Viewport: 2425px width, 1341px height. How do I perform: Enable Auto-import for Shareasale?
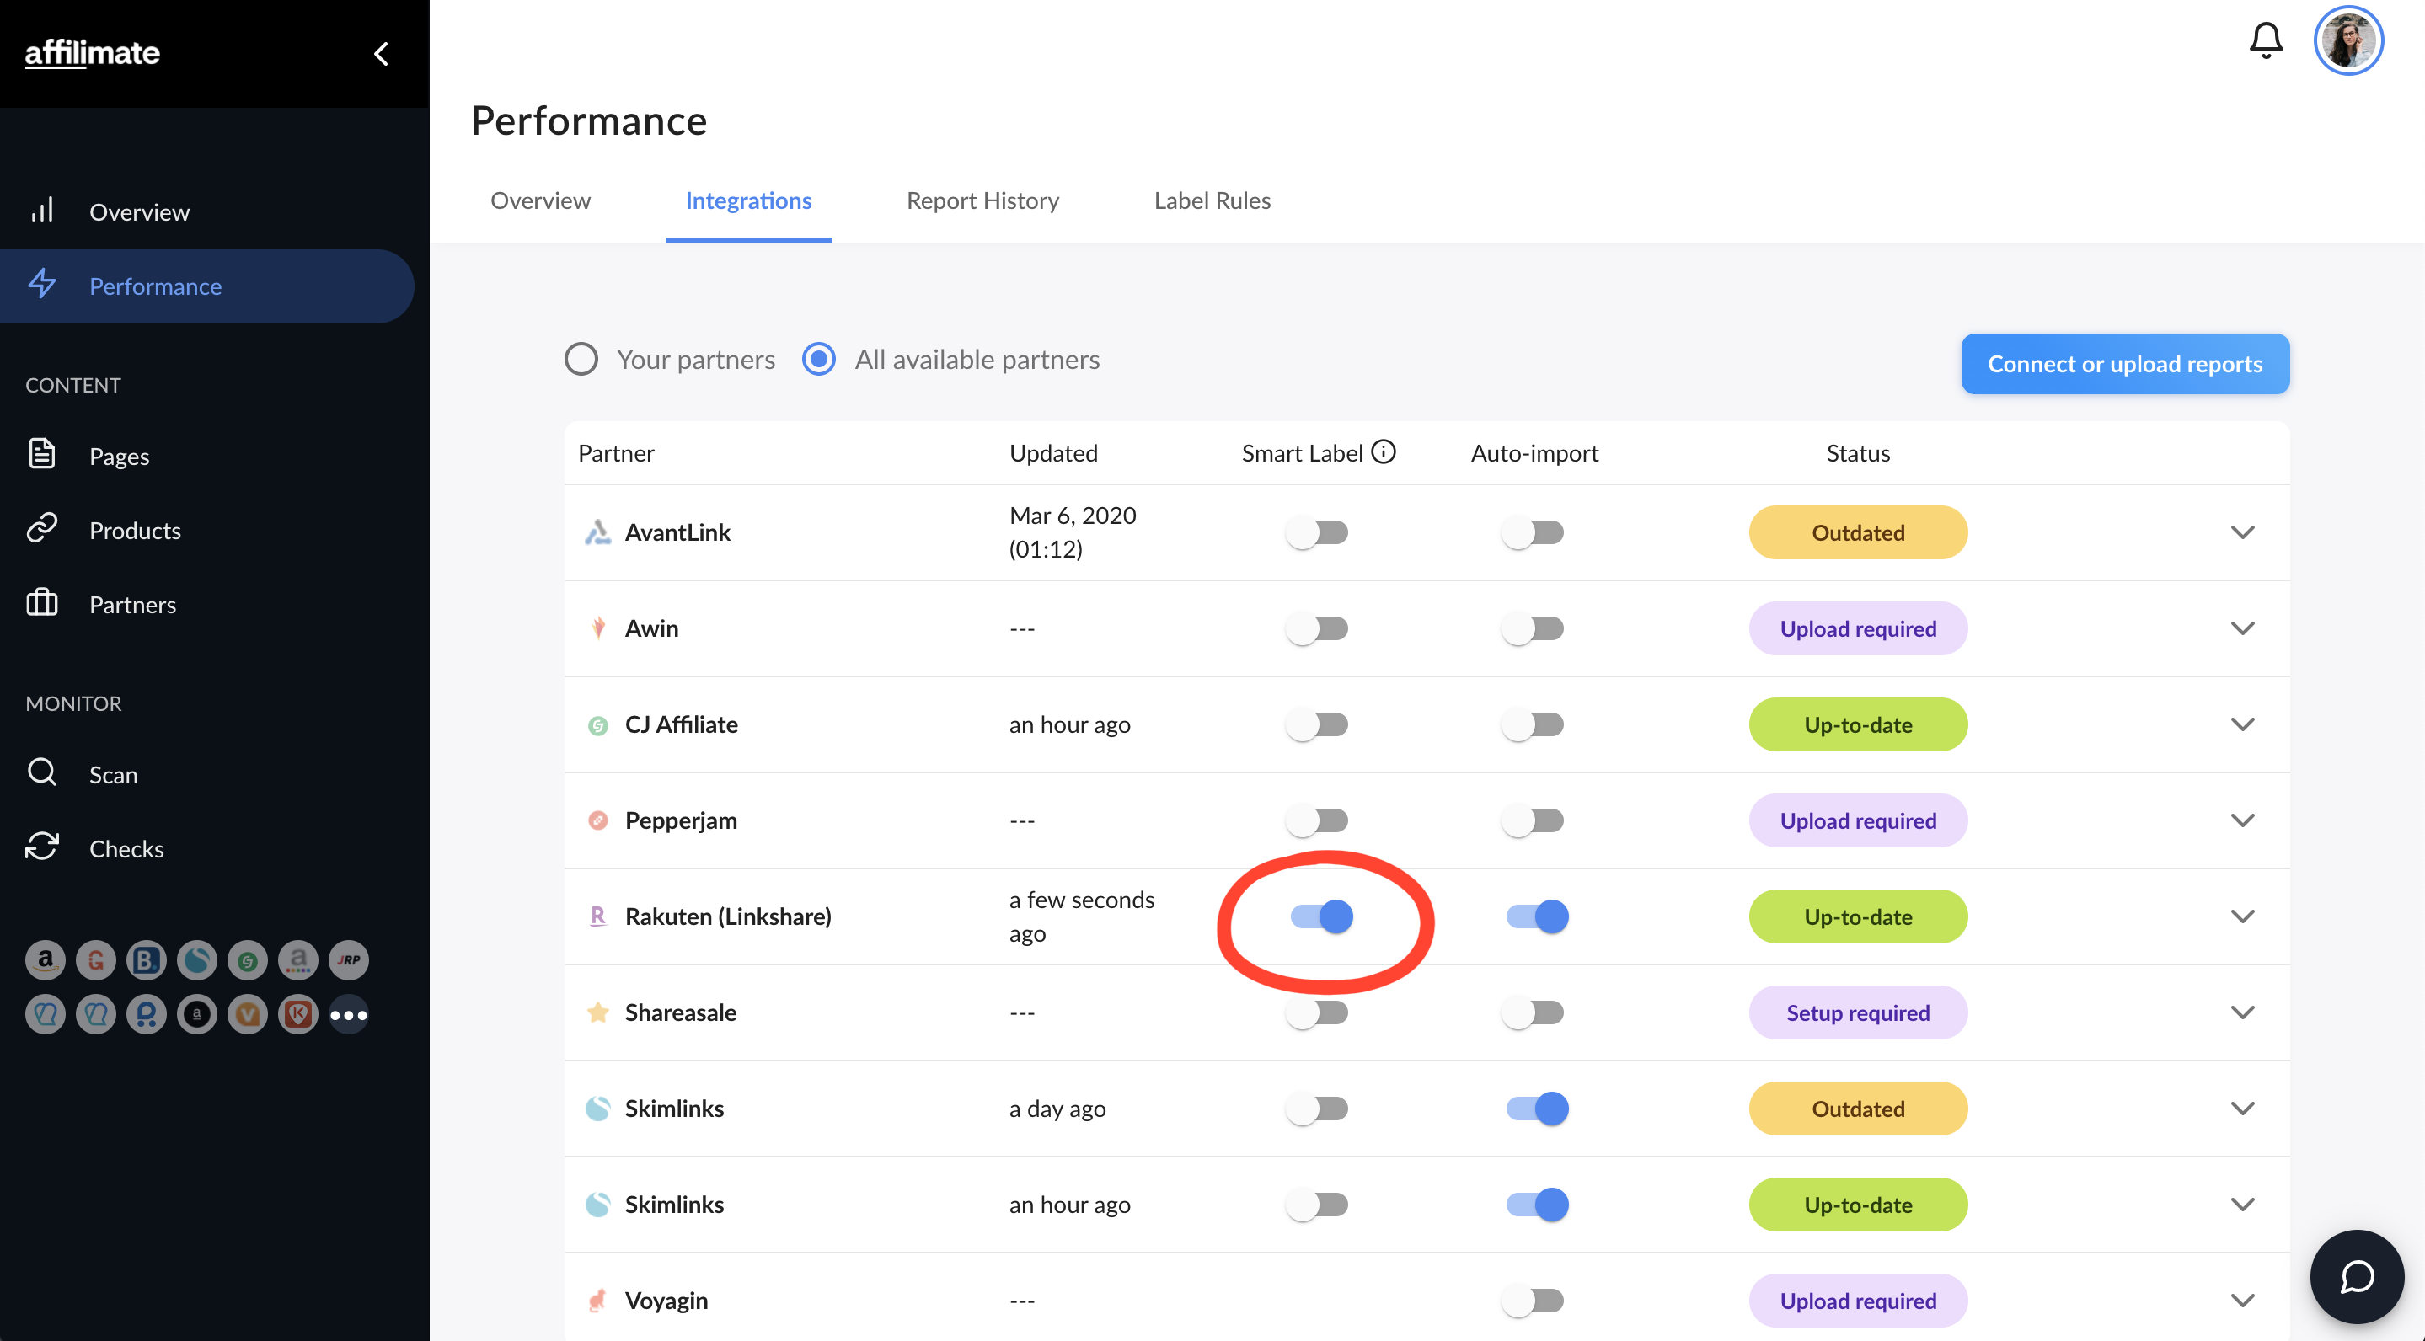coord(1533,1012)
